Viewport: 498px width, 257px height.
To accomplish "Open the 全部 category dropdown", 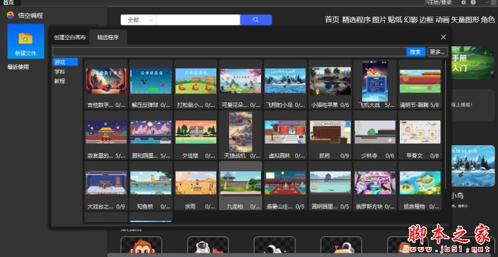I will click(x=138, y=20).
